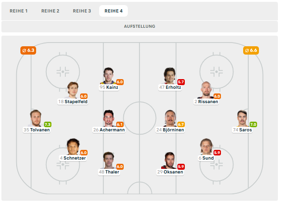283x204 pixels.
Task: Switch to the Reihe 1 tab
Action: click(x=19, y=11)
